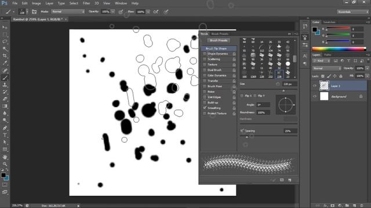Select the Rectangle shape tool
The width and height of the screenshot is (371, 208).
tap(5, 149)
